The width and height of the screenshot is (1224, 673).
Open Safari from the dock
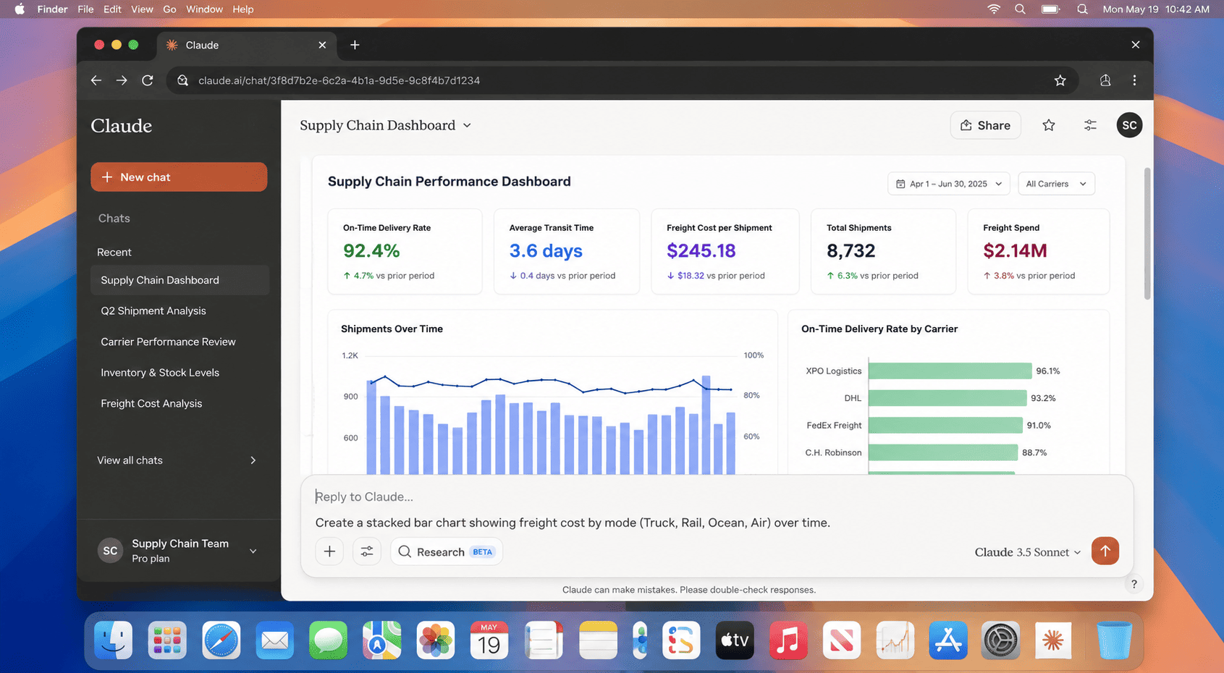[221, 640]
